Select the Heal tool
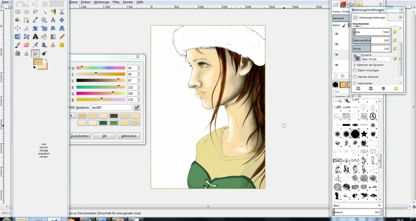This screenshot has width=416, height=221. [62, 45]
